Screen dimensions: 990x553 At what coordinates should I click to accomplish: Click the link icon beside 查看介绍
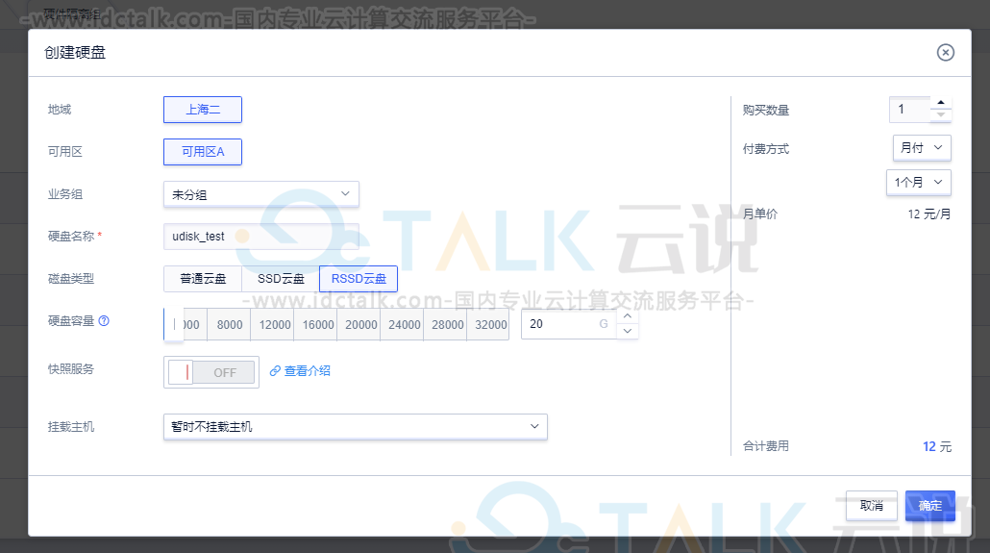tap(275, 371)
